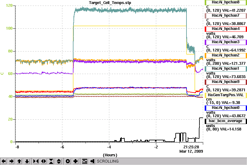
Task: Click the x-axis tick label -8
Action: 17,147
